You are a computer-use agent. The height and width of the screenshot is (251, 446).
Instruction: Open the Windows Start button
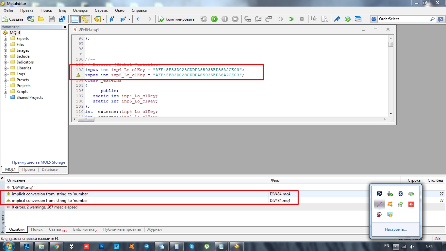[x=9, y=246]
